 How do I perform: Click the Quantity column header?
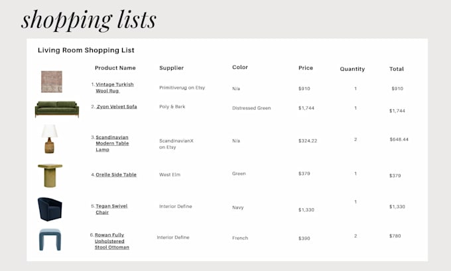click(x=352, y=69)
